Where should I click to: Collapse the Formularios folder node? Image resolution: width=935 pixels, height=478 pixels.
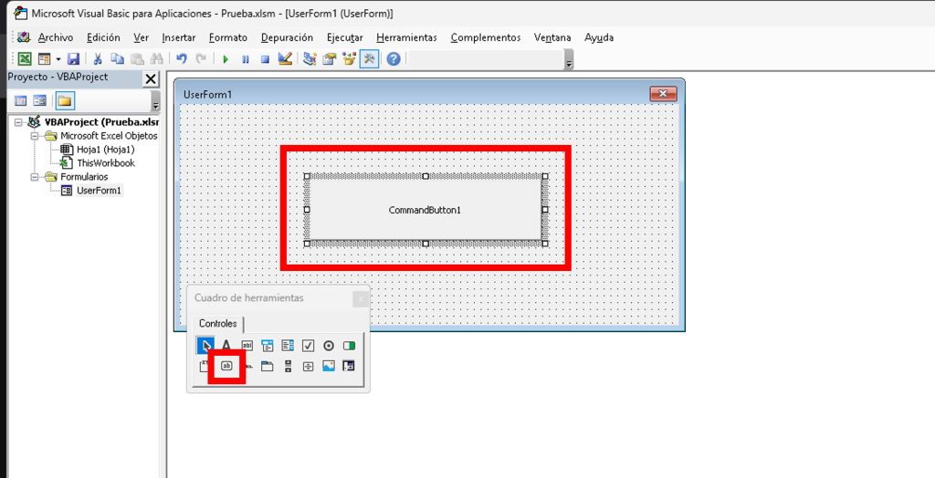(35, 177)
